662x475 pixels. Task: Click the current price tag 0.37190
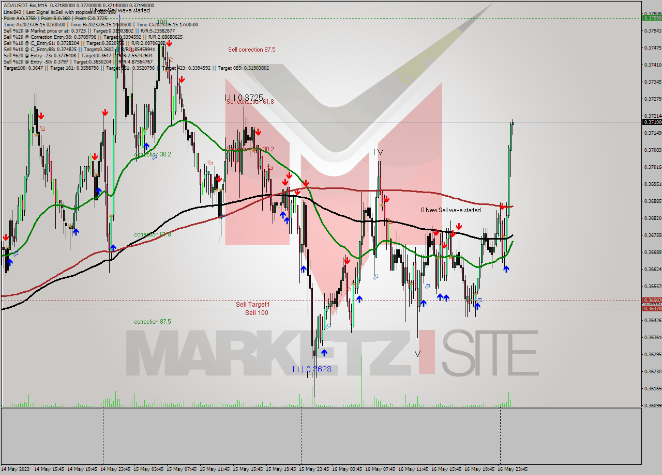coord(652,122)
